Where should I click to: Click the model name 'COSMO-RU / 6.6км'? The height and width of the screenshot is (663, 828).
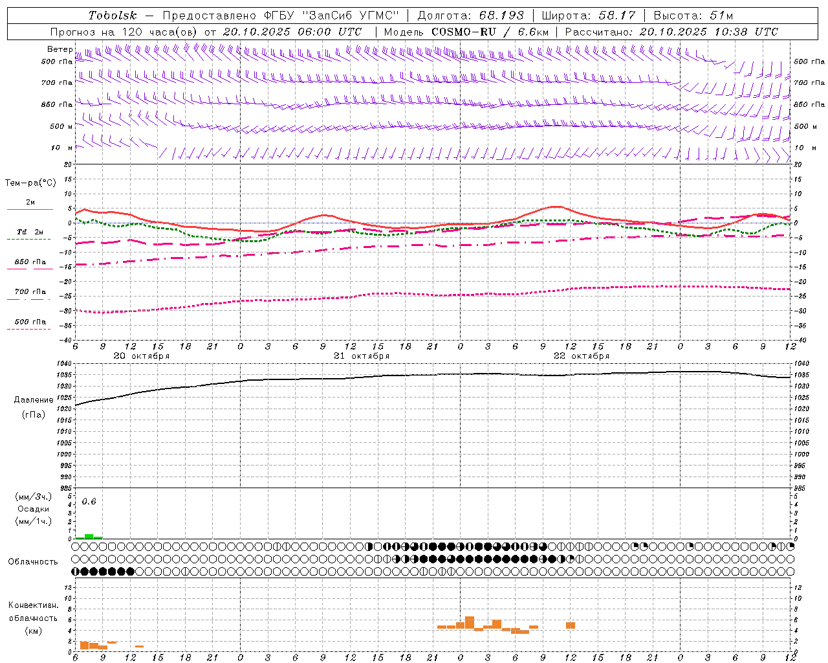(x=490, y=32)
